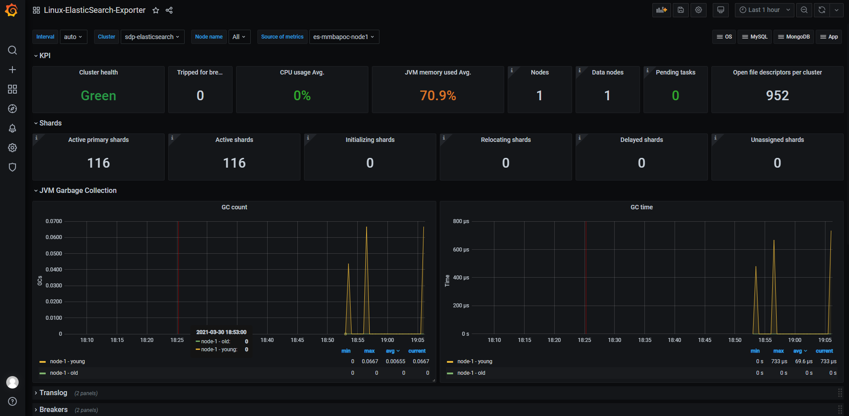Cycle view mode with the monitor icon
The image size is (849, 416).
click(x=720, y=10)
